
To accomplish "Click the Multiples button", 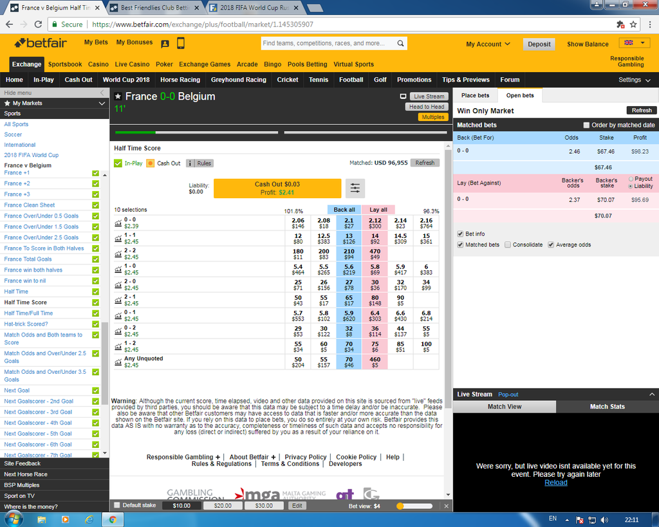I will pyautogui.click(x=433, y=117).
